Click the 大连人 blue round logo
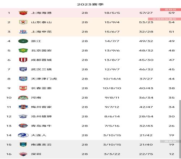 pyautogui.click(x=23, y=135)
